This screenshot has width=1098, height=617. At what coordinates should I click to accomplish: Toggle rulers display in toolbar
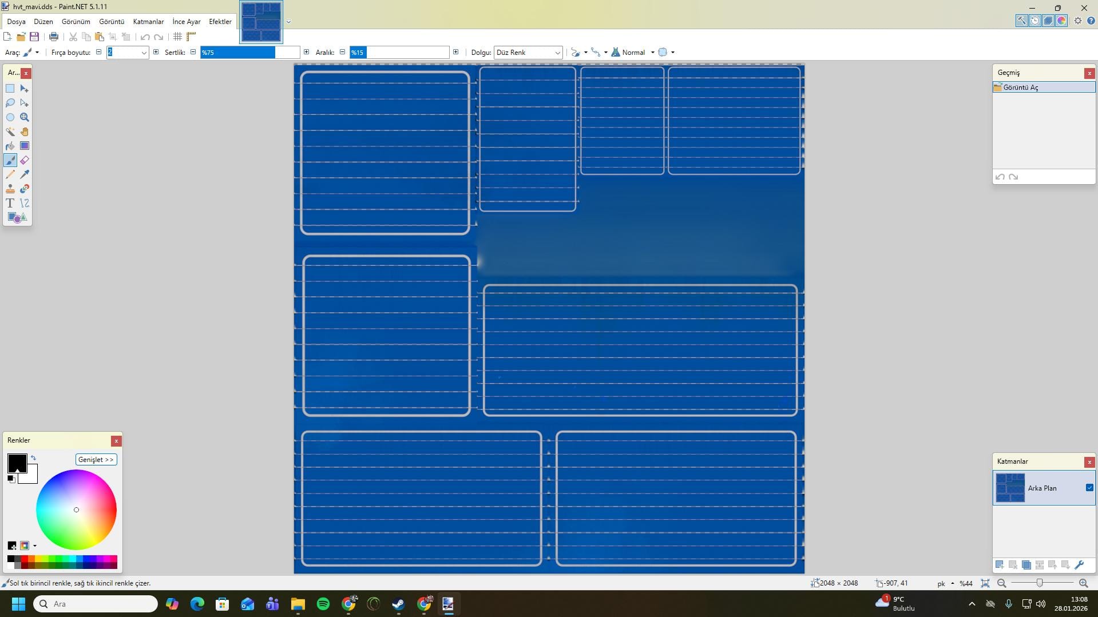click(191, 37)
